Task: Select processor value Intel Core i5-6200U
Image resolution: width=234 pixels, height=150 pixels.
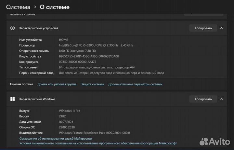Action: click(96, 45)
